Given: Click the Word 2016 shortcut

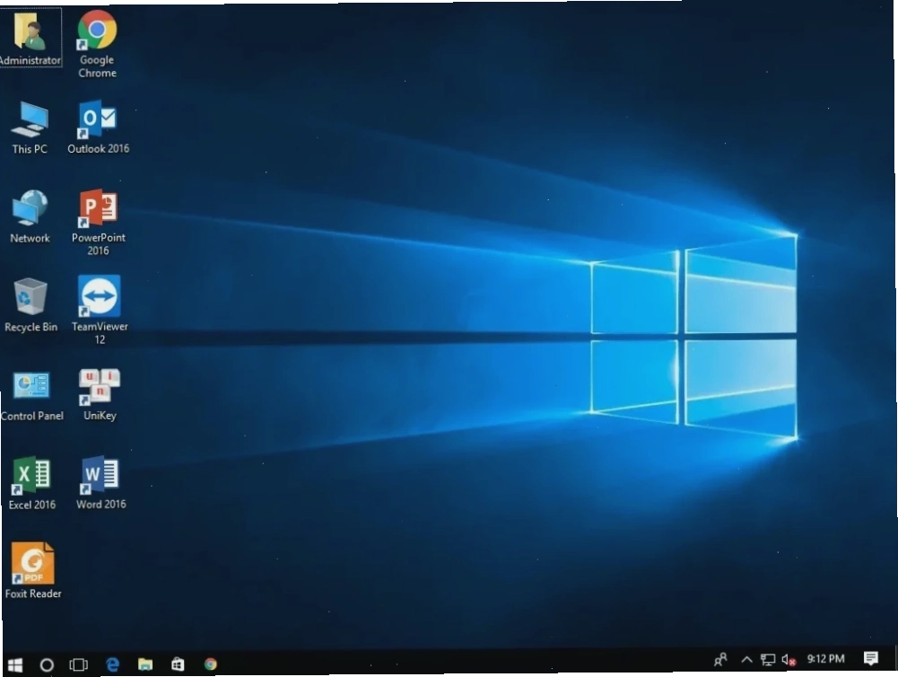Looking at the screenshot, I should tap(100, 483).
